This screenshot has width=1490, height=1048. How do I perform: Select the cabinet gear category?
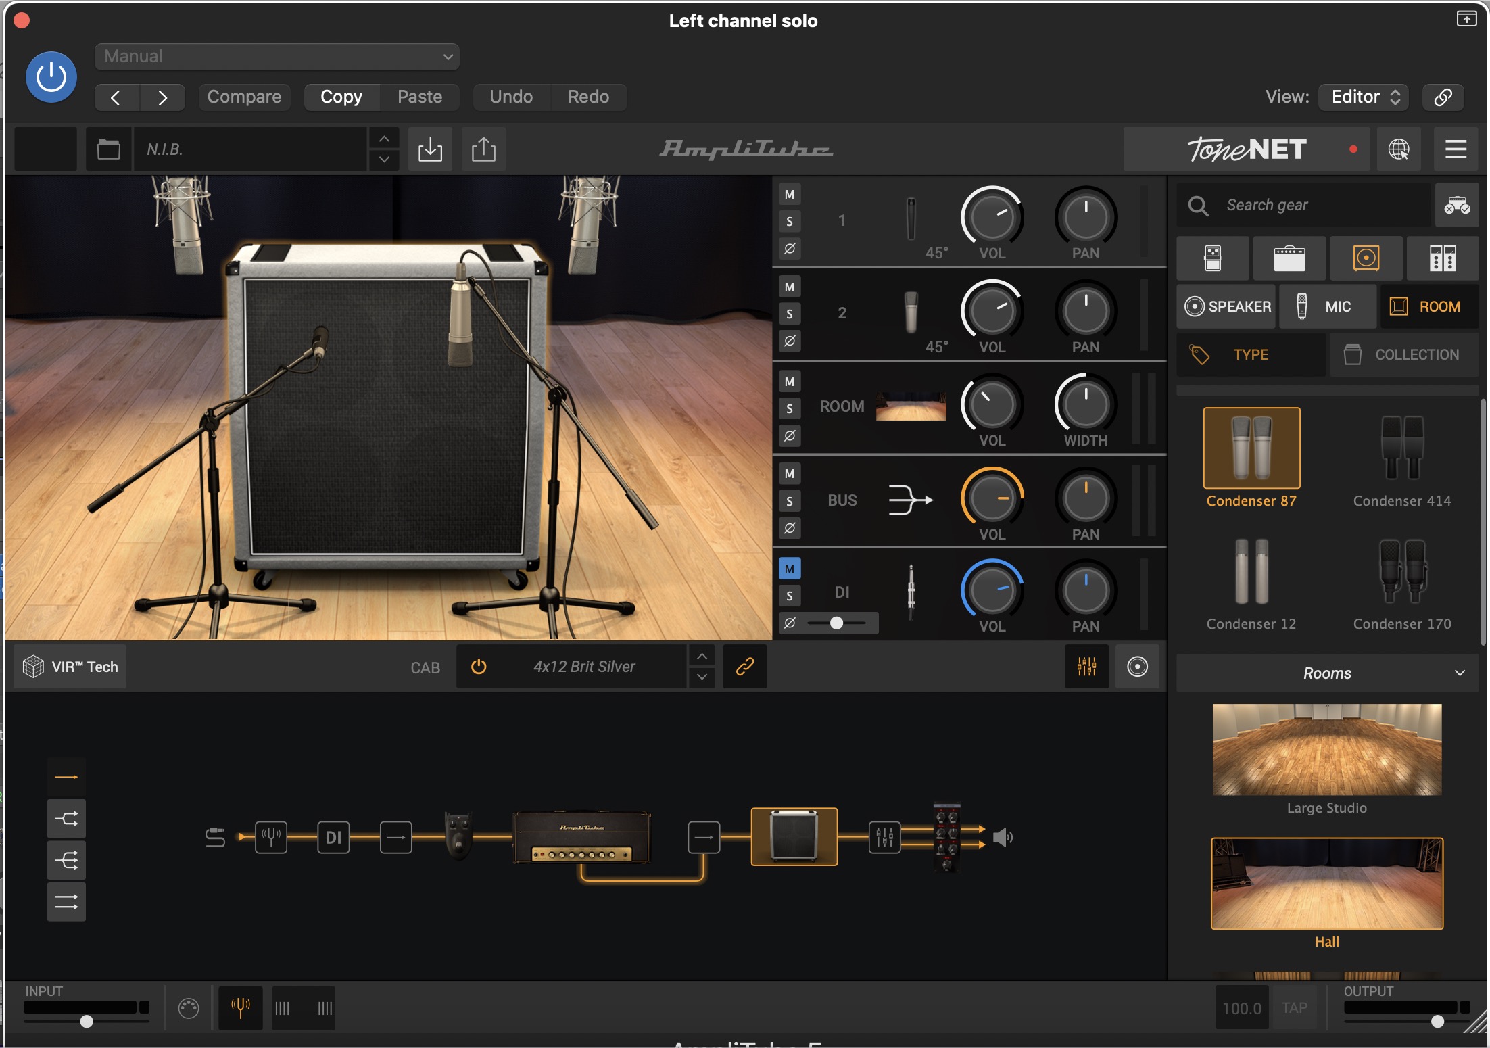coord(1366,258)
